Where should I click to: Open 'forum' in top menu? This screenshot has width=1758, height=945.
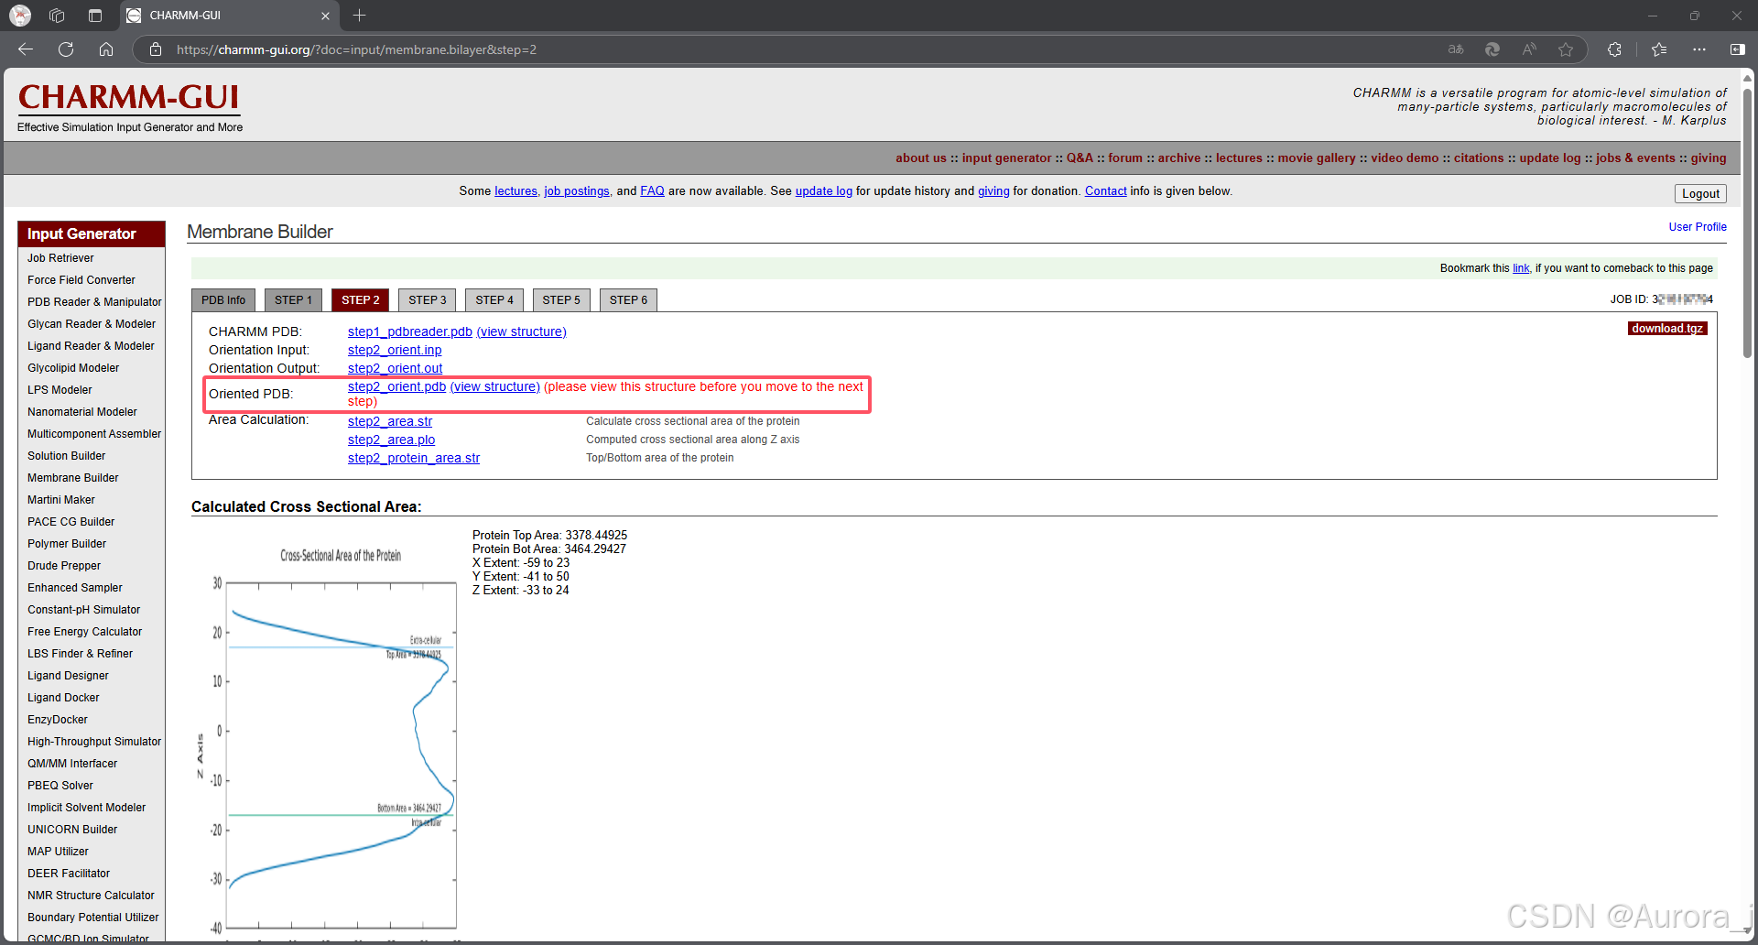pos(1125,157)
